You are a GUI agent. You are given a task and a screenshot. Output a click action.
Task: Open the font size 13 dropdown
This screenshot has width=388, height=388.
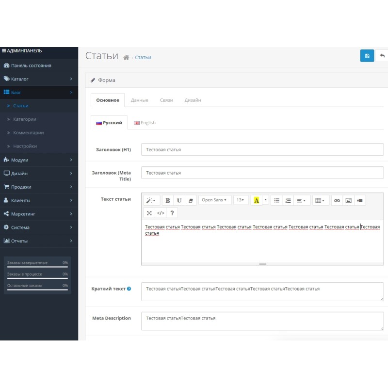241,200
